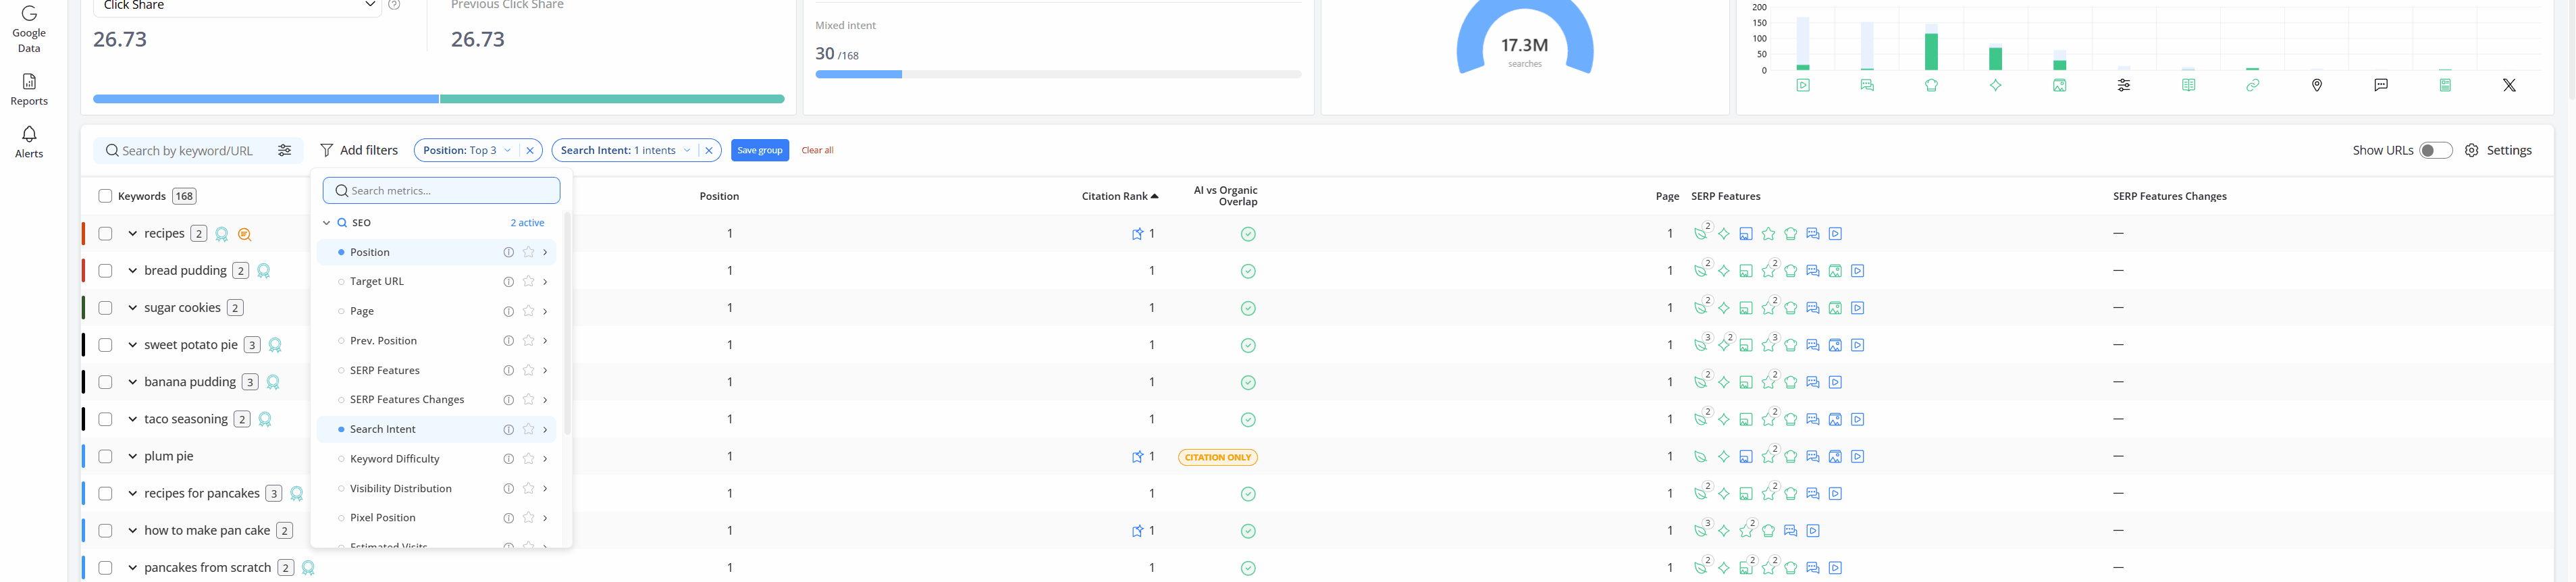Check the recipes keyword checkbox
2576x582 pixels.
point(105,234)
